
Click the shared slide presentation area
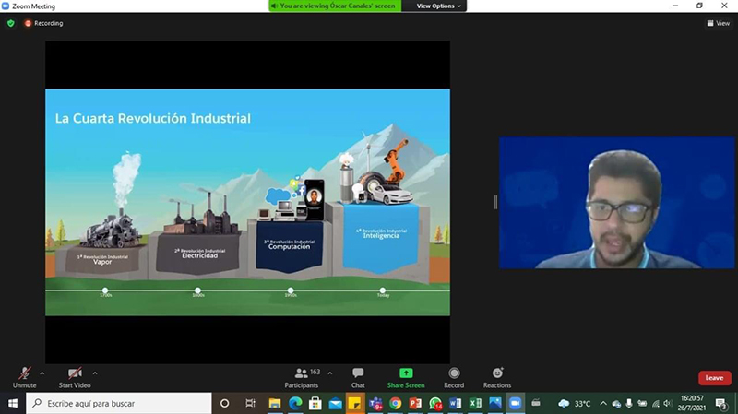(247, 203)
